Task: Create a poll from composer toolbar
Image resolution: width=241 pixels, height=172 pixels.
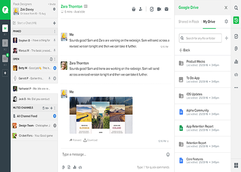Action: 75,167
